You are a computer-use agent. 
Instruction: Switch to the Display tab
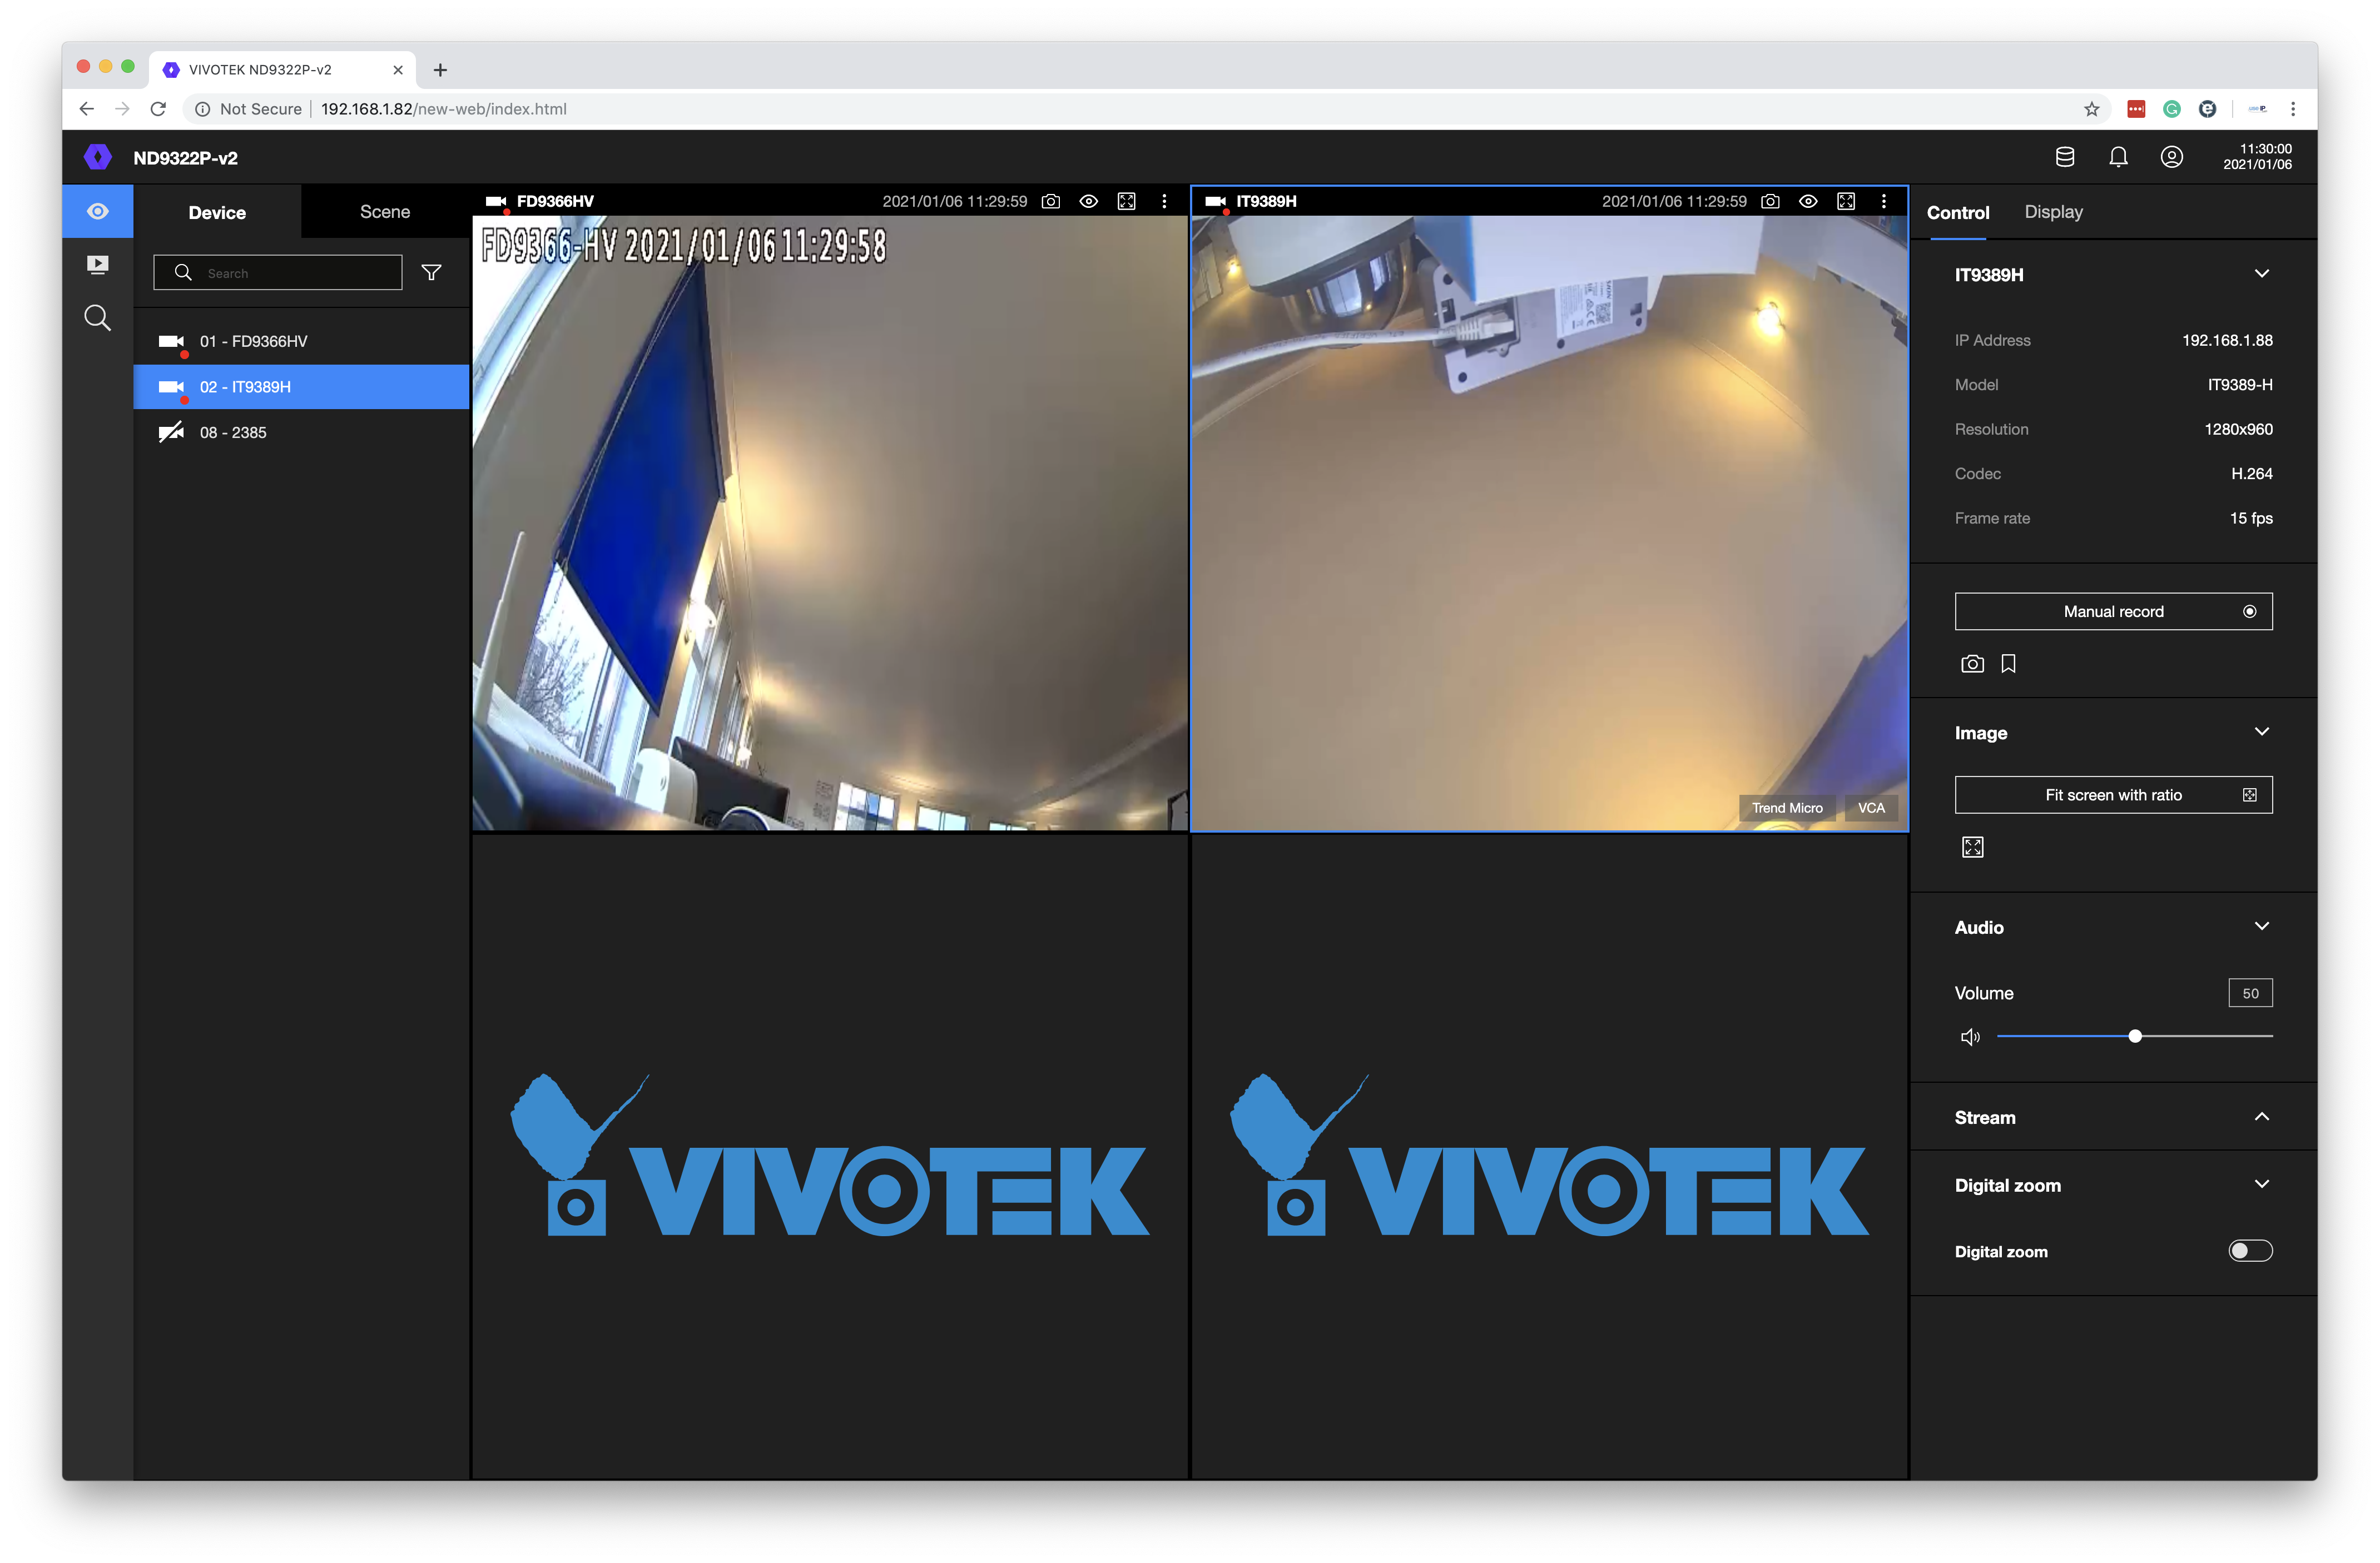pos(2053,212)
